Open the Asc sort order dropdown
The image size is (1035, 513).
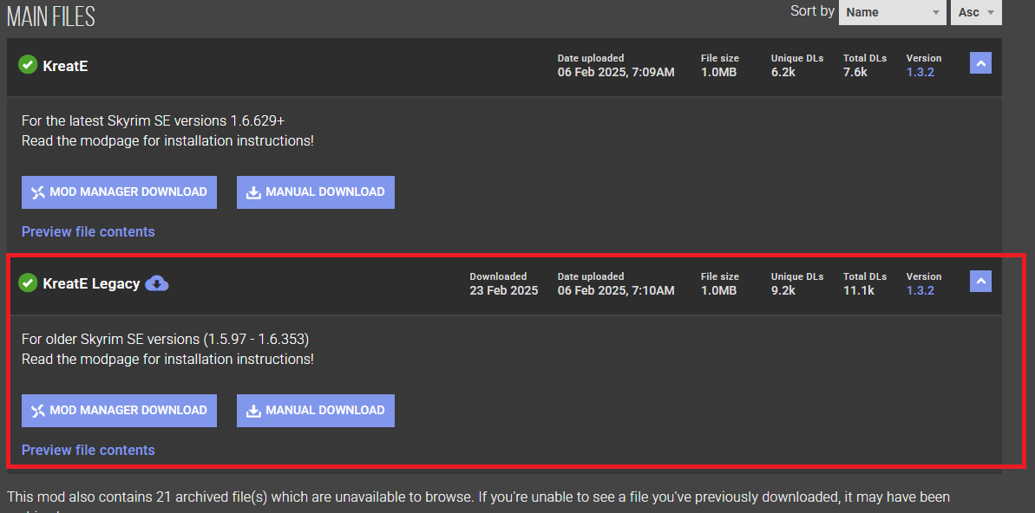point(976,12)
